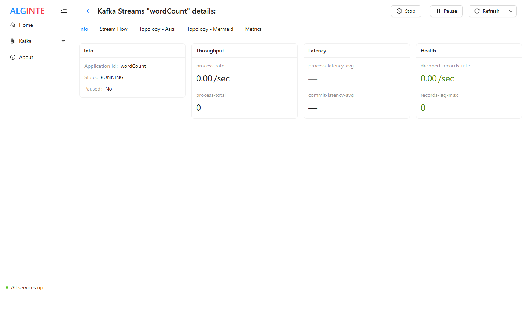The height and width of the screenshot is (330, 528).
Task: Click the About info circle icon
Action: (13, 57)
